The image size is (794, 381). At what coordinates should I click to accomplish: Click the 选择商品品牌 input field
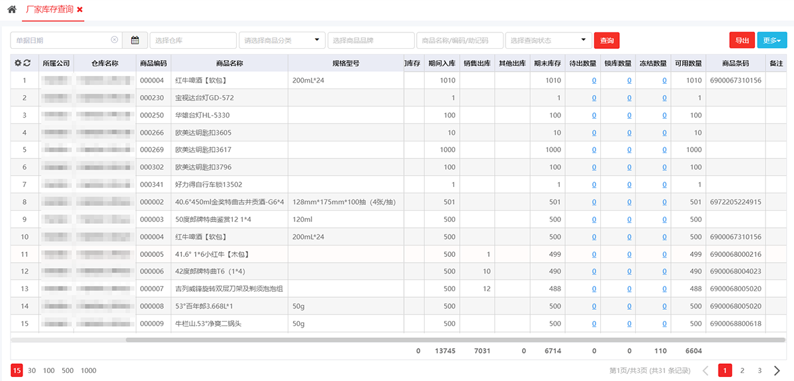371,40
